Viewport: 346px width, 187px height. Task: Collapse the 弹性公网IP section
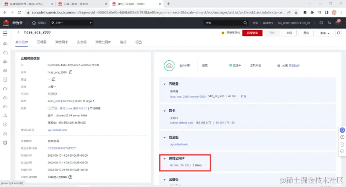[x=164, y=159]
